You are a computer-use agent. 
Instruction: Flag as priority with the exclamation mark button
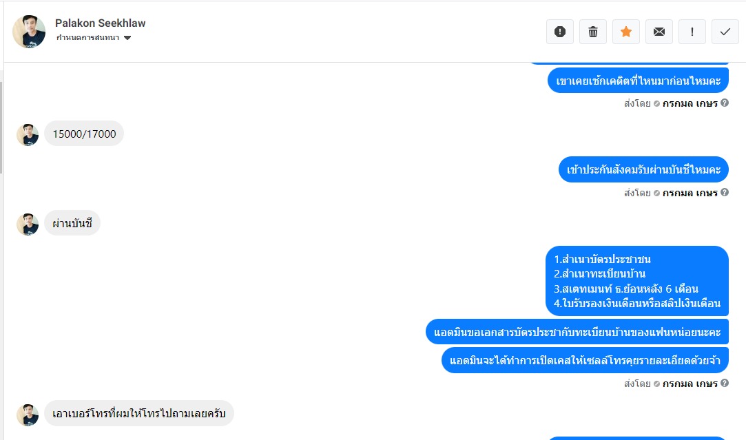pos(692,32)
